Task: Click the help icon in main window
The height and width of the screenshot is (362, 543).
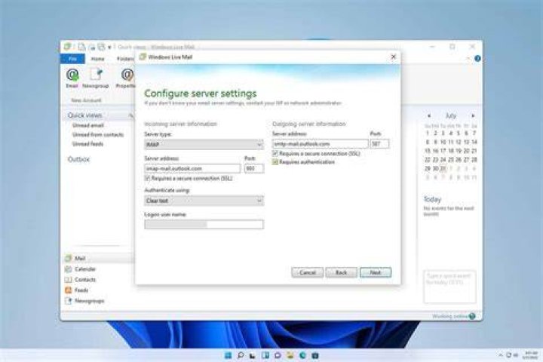Action: 477,59
